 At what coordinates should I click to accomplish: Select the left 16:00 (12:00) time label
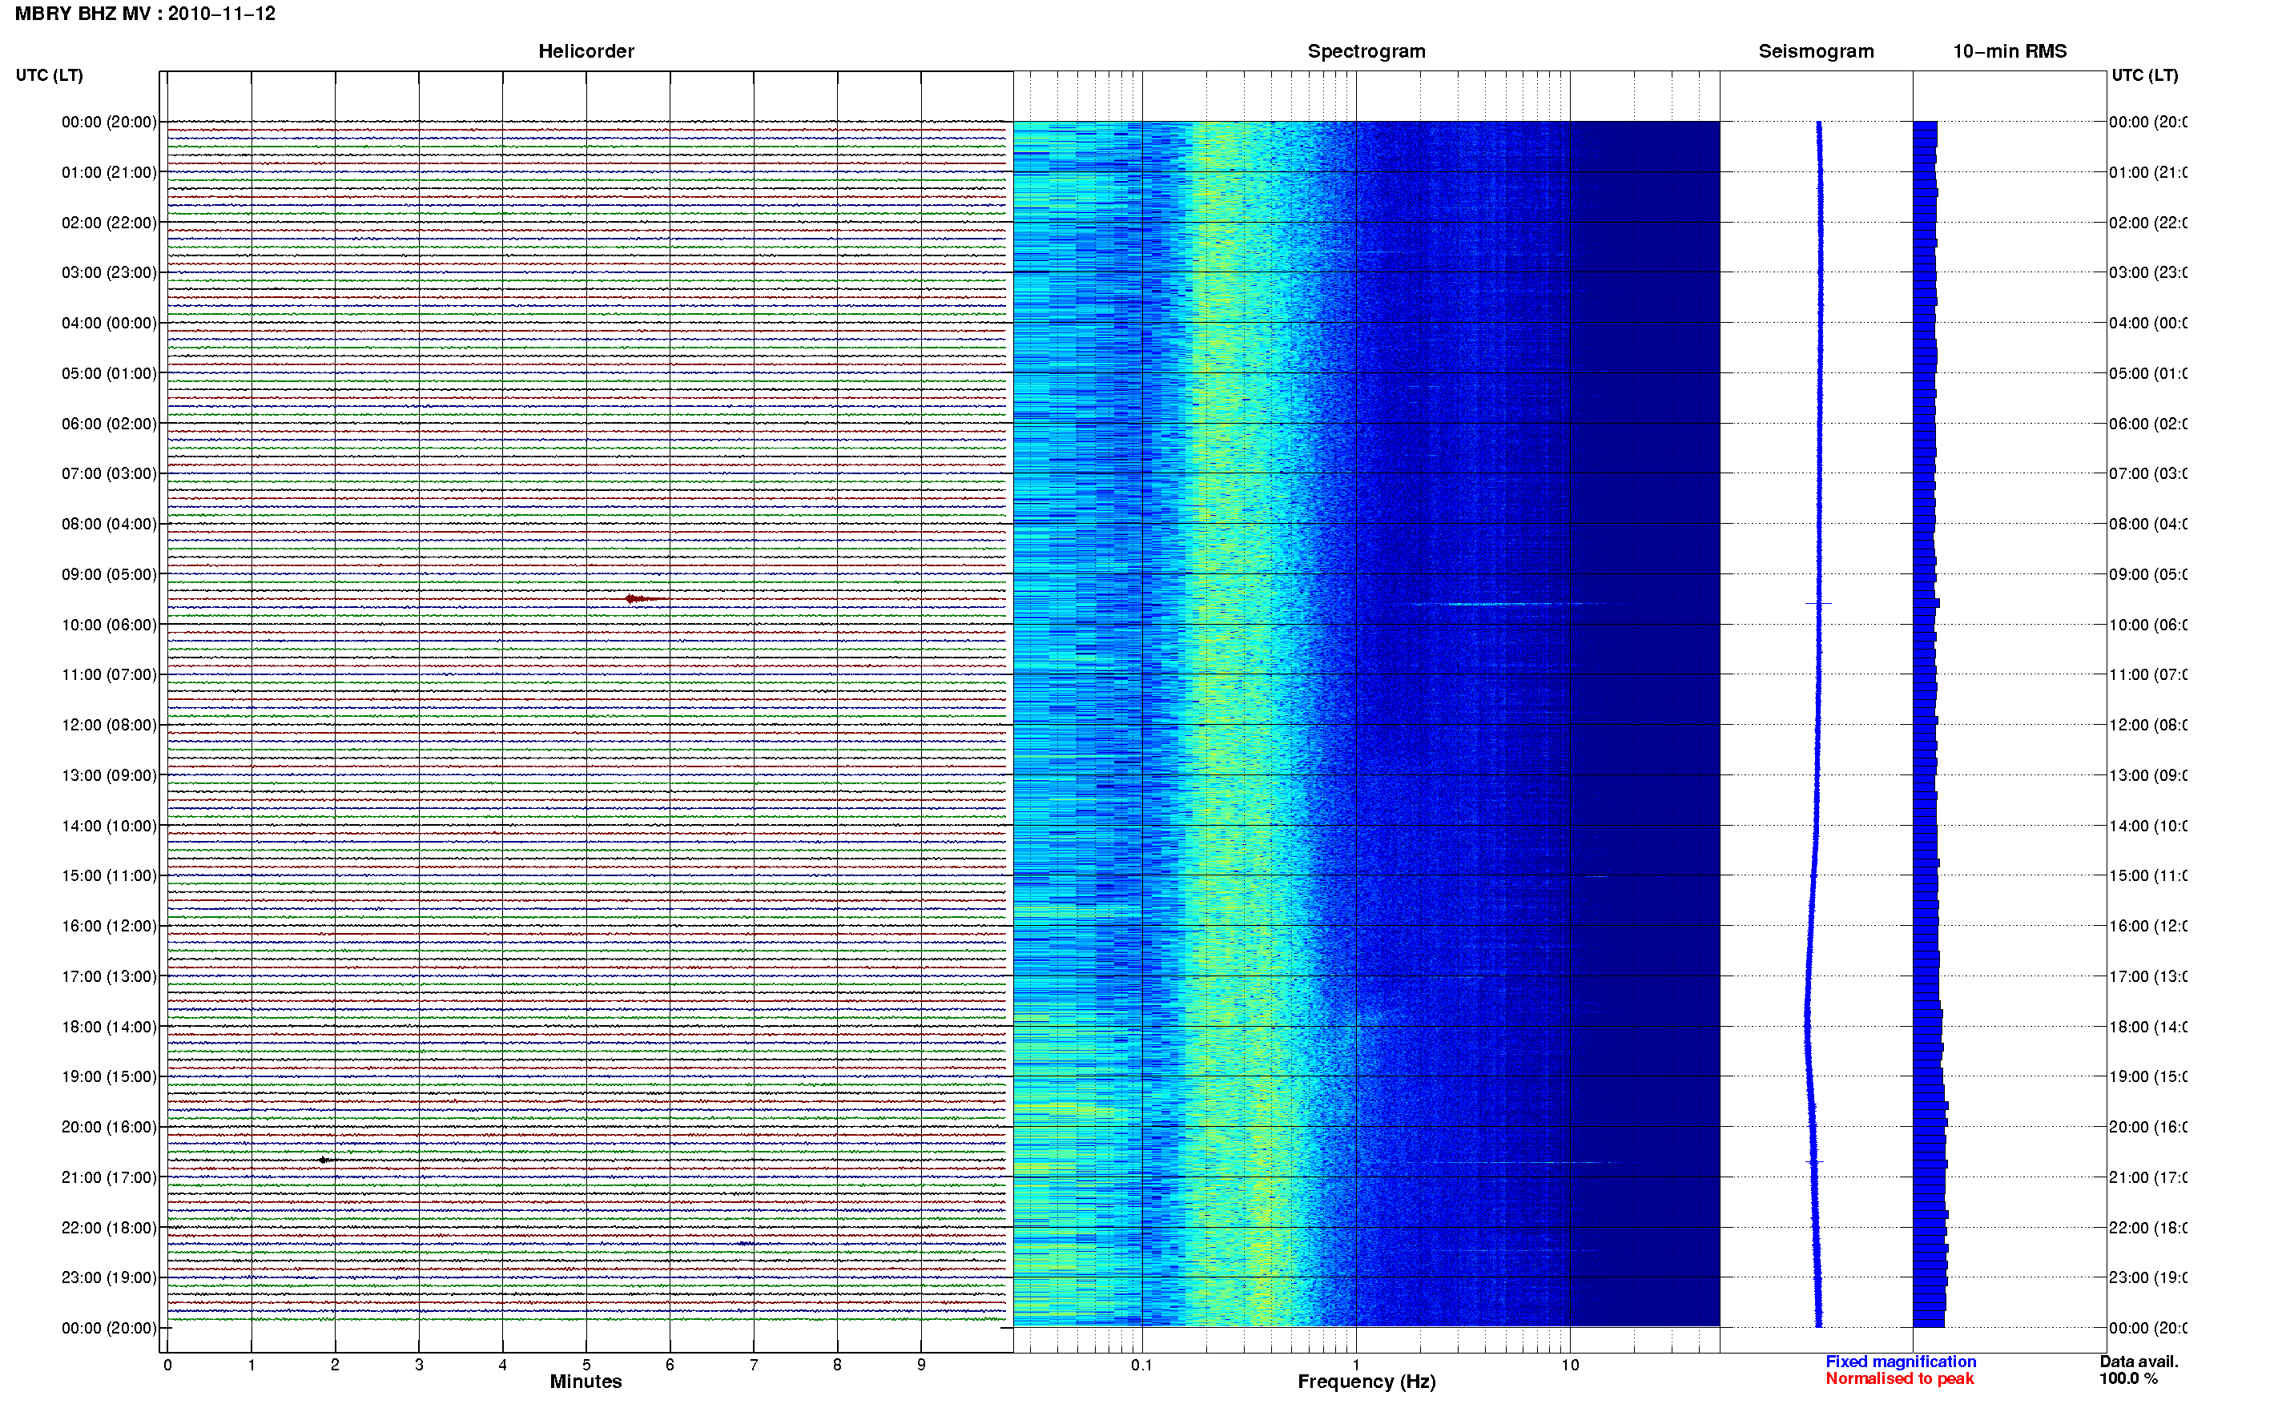click(109, 927)
